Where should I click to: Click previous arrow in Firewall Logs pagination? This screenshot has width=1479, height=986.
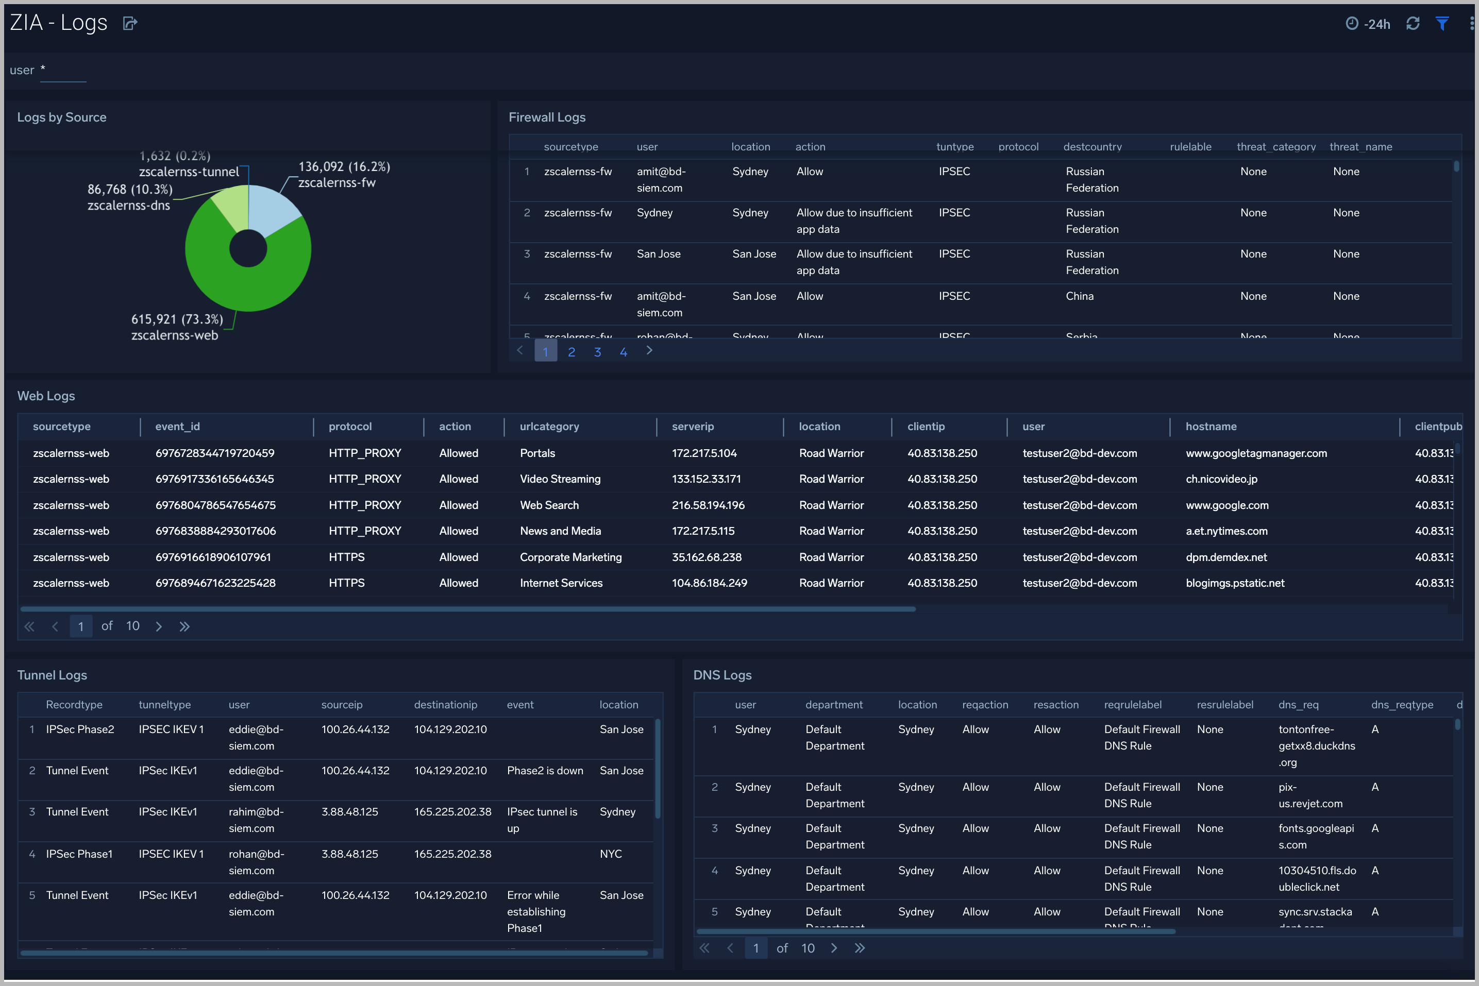519,351
